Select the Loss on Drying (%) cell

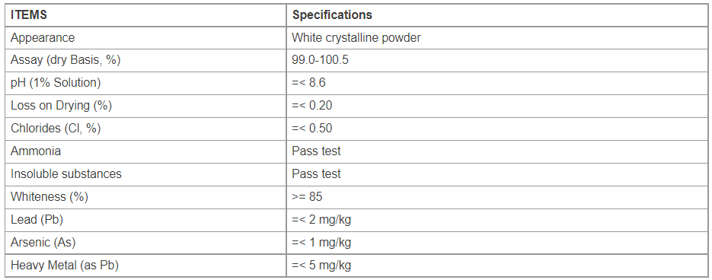145,106
